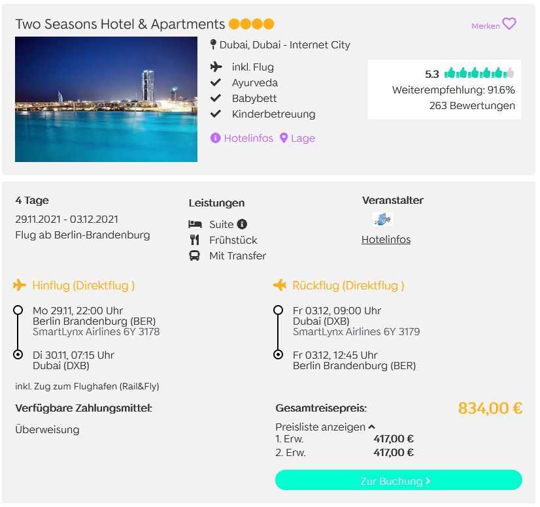Click the Veranstalter operator logo
Image resolution: width=540 pixels, height=507 pixels.
(382, 219)
